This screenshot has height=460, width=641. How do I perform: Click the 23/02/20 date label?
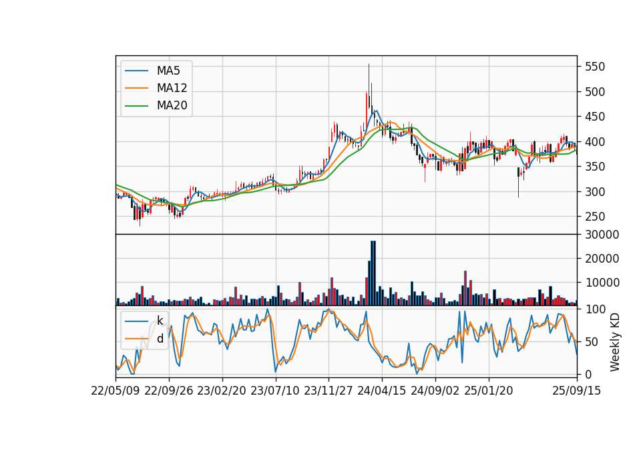[x=222, y=391]
